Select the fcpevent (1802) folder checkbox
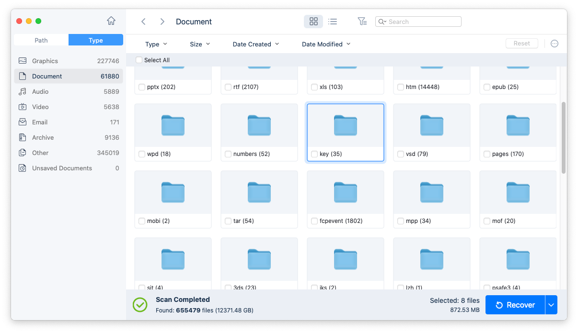Screen dimensions: 578x333 tap(314, 221)
